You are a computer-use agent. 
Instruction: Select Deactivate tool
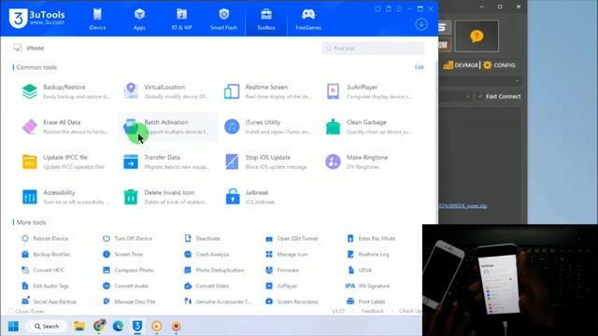tap(203, 239)
